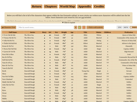Viewport: 137px width, 102px height.
Task: Select the Erram Er Nu'Vot name cell
Action: pos(13,46)
